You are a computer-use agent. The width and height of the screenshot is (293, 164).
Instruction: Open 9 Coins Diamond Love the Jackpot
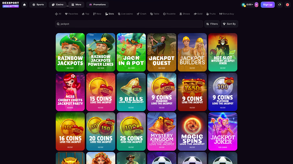click(x=162, y=92)
